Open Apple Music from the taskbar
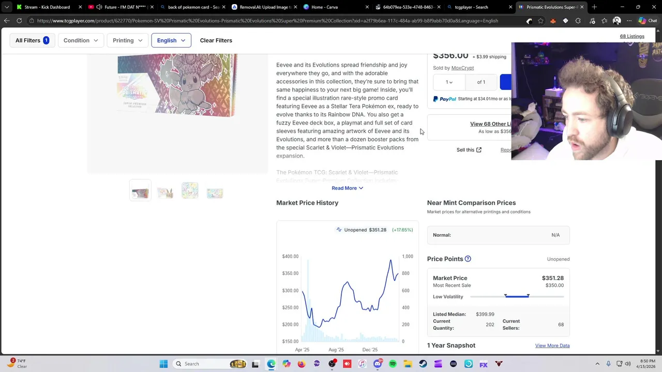This screenshot has width=662, height=372. (x=362, y=364)
